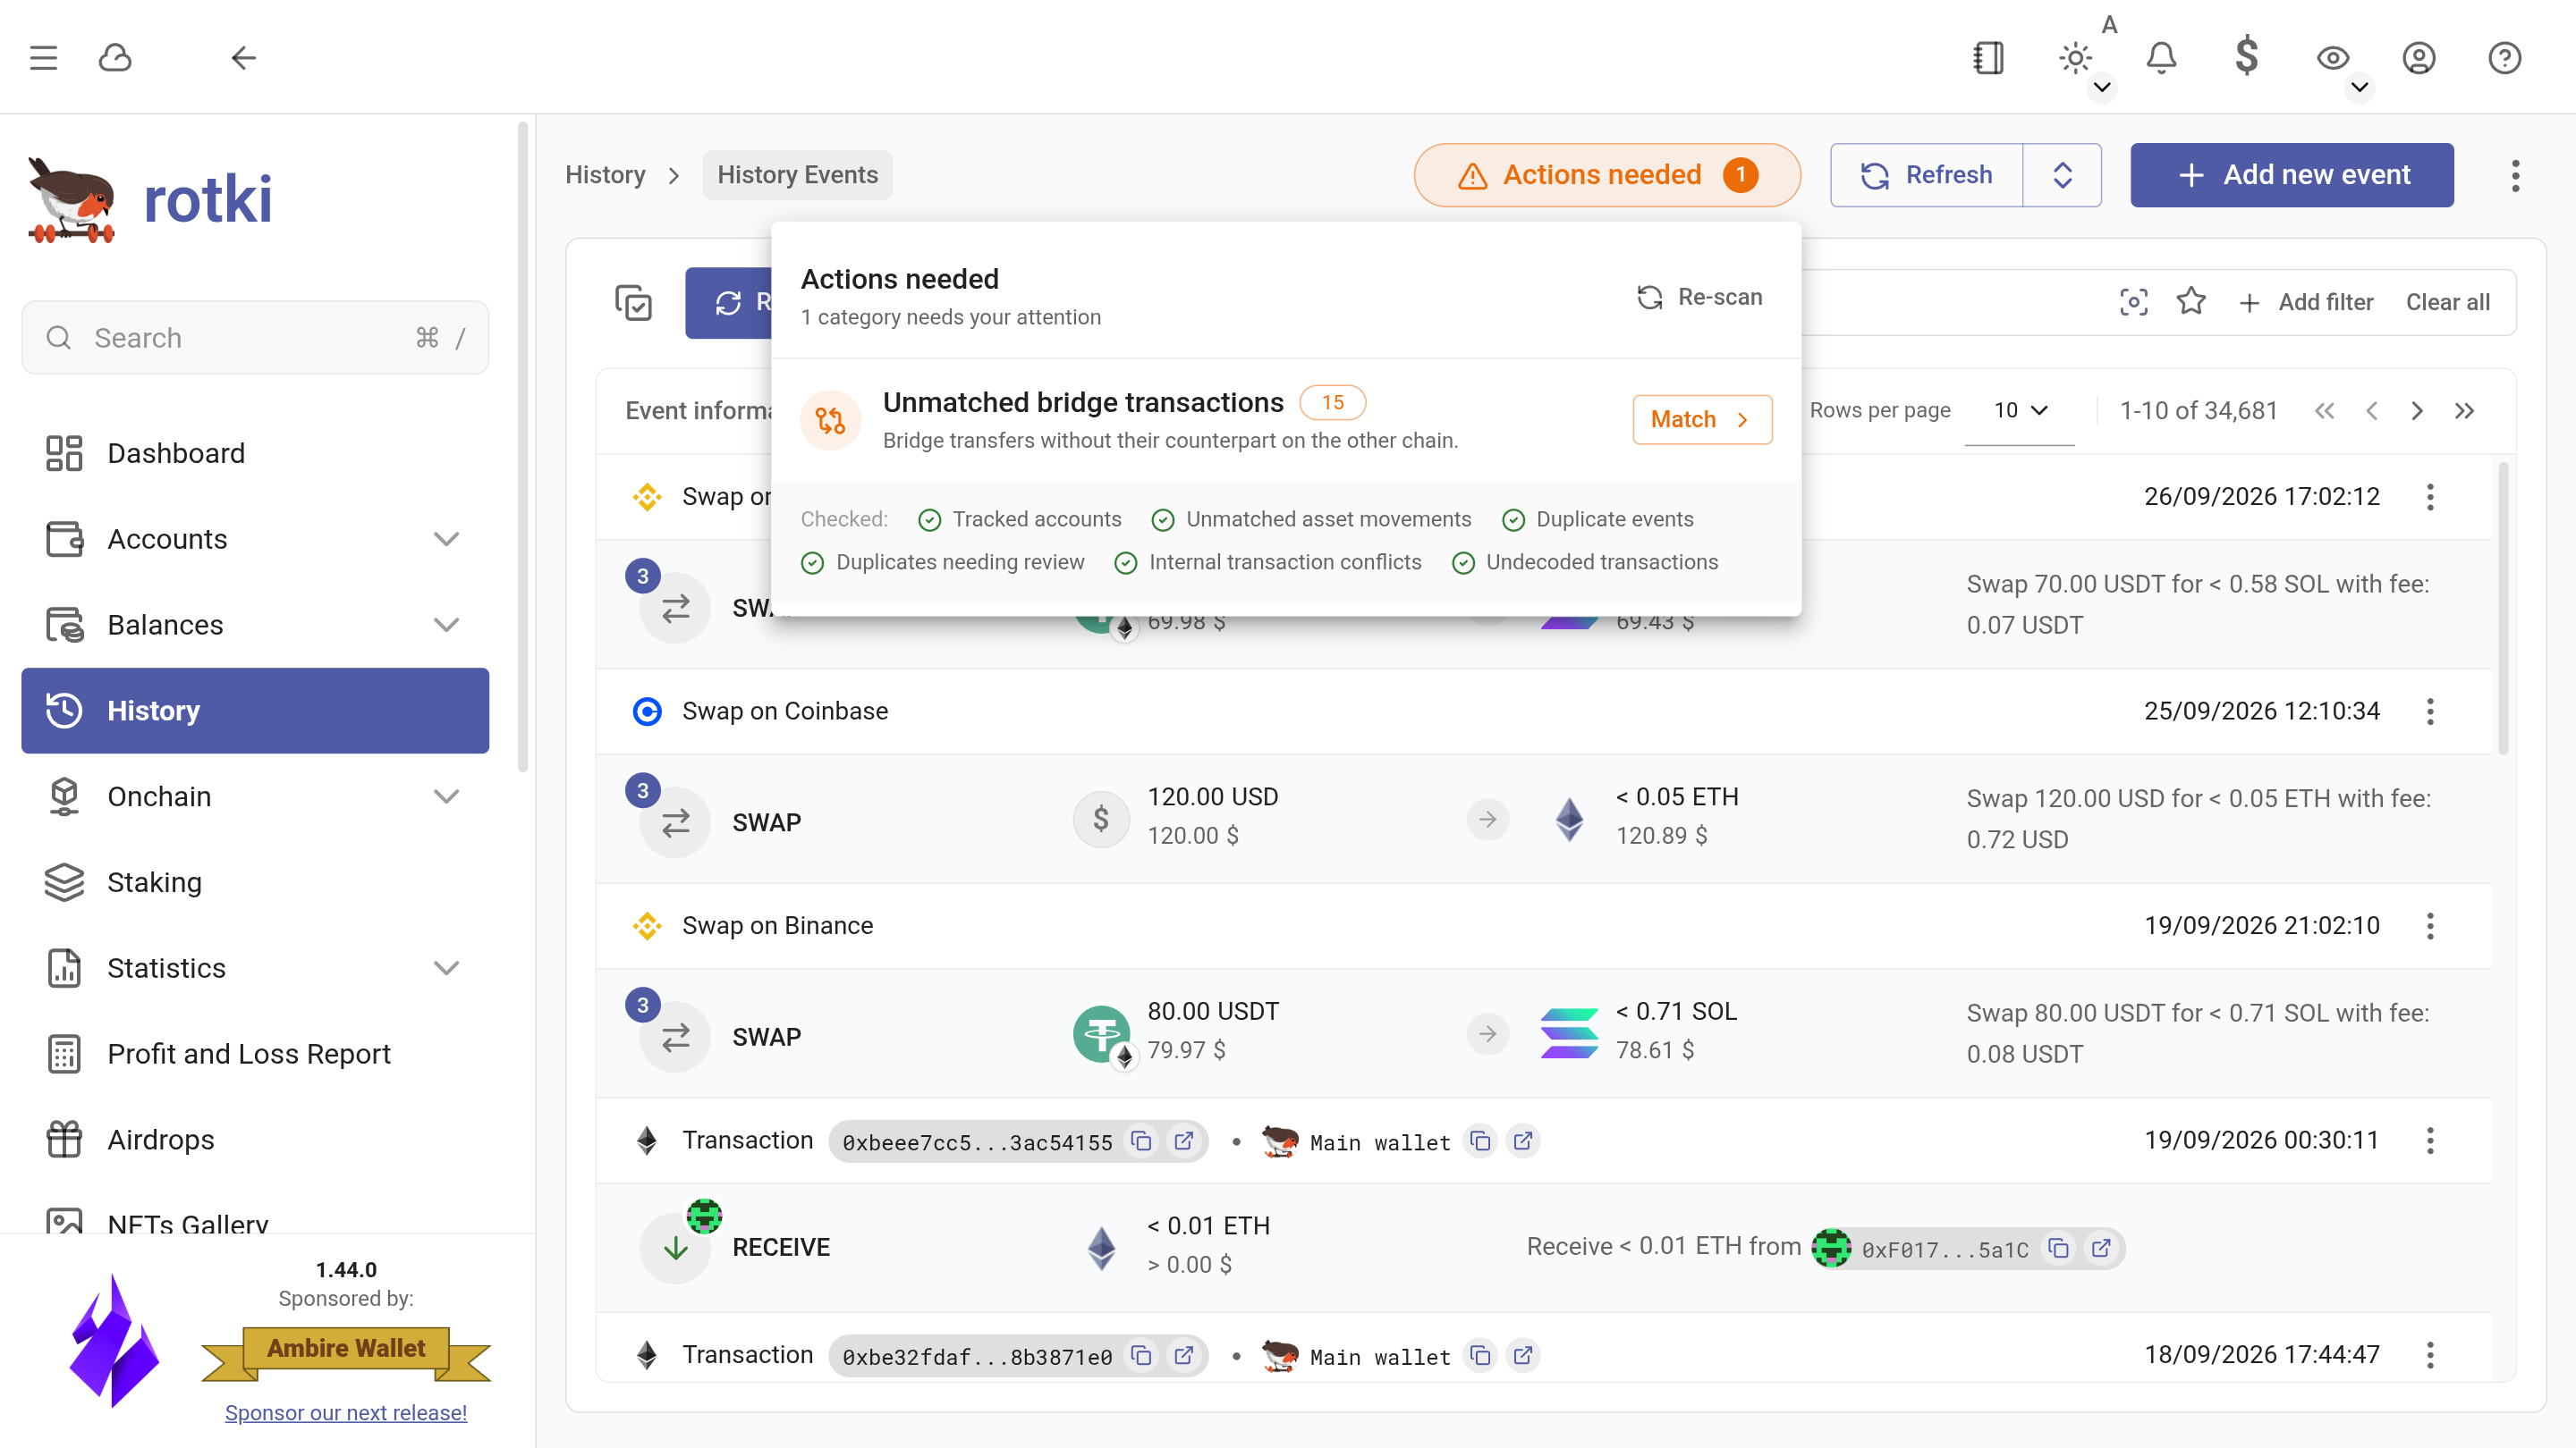Open Rows per page dropdown
Screen dimensions: 2576x1448
(x=2019, y=411)
